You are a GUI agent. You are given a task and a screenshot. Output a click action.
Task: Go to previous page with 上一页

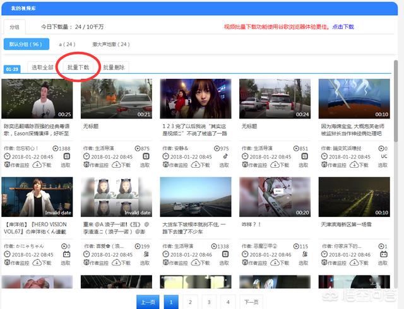[148, 302]
